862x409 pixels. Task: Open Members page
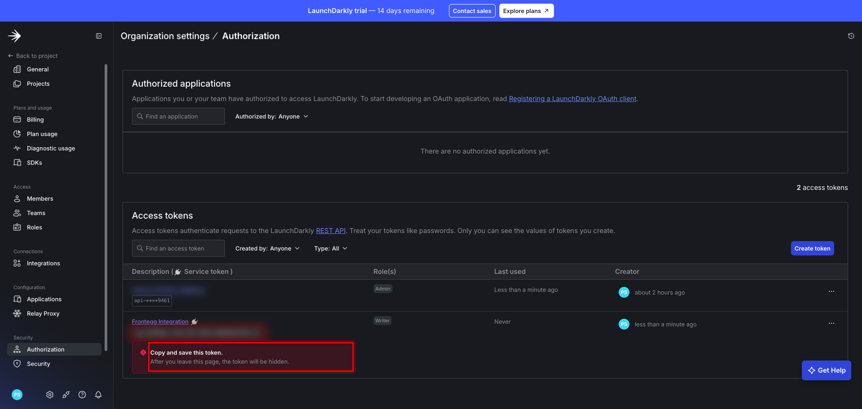click(x=54, y=198)
